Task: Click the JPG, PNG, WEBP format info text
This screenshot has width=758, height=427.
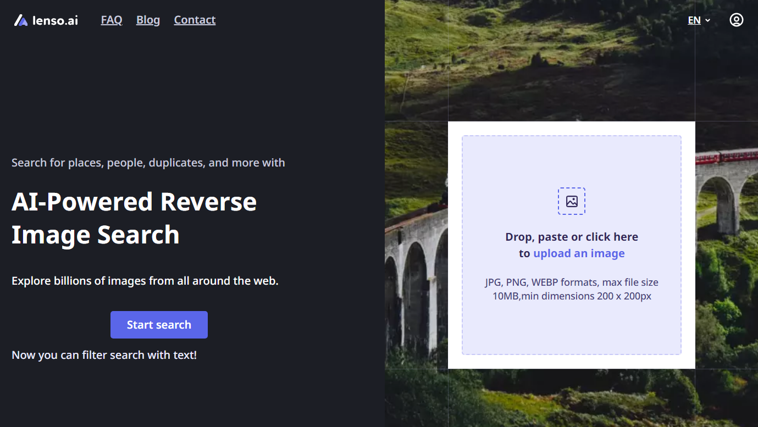Action: [572, 289]
